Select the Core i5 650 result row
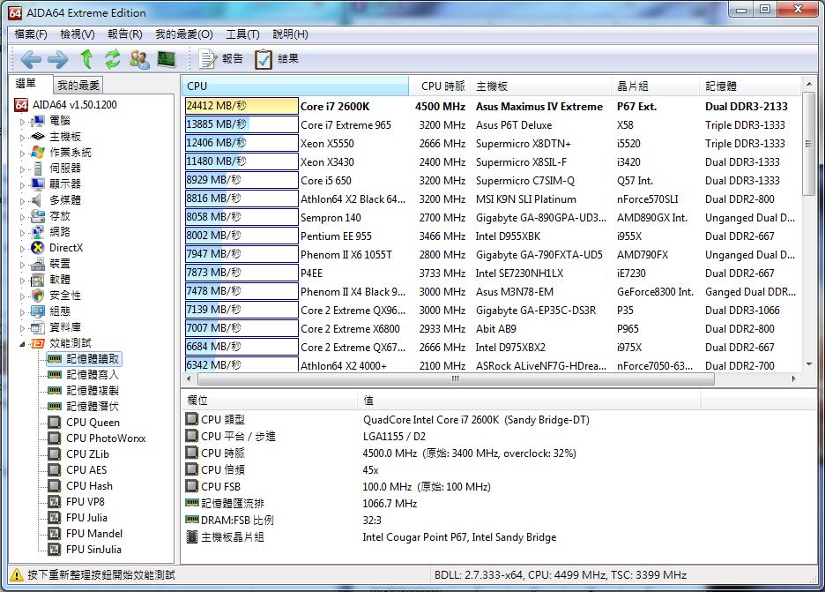The height and width of the screenshot is (592, 825). pos(492,181)
